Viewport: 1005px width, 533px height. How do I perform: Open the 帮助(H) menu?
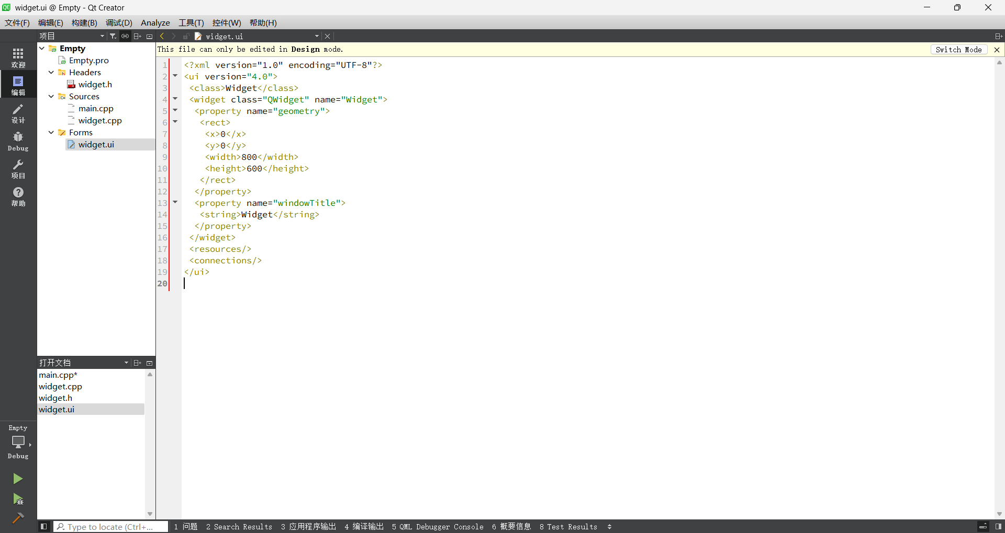[263, 22]
